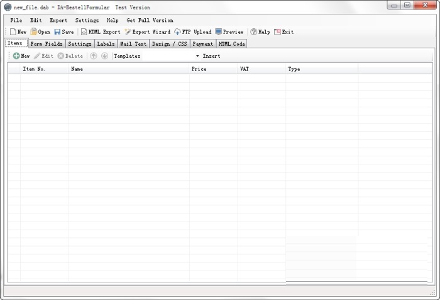Screen dimensions: 440x300
Task: Open the Export menu
Action: pyautogui.click(x=58, y=21)
